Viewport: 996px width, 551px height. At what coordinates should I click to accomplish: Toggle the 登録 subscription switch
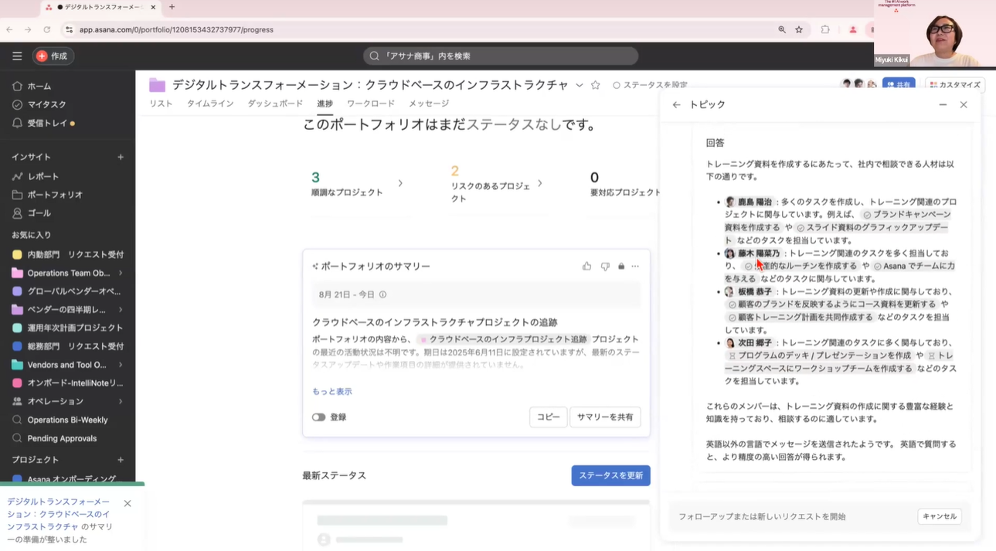(x=319, y=417)
